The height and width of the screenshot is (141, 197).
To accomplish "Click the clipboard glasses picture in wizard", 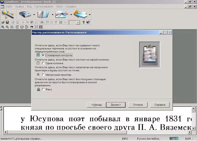I will [x=149, y=55].
